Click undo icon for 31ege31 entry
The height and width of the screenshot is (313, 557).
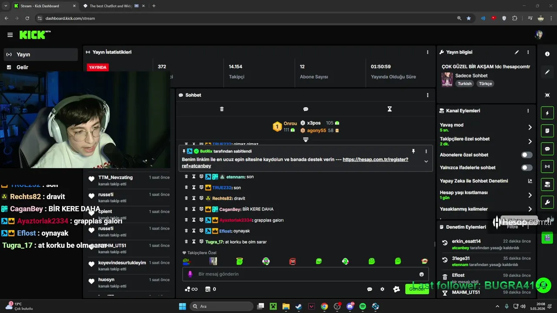click(x=445, y=260)
